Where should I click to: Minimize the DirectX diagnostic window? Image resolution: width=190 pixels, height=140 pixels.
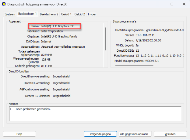point(158,4)
